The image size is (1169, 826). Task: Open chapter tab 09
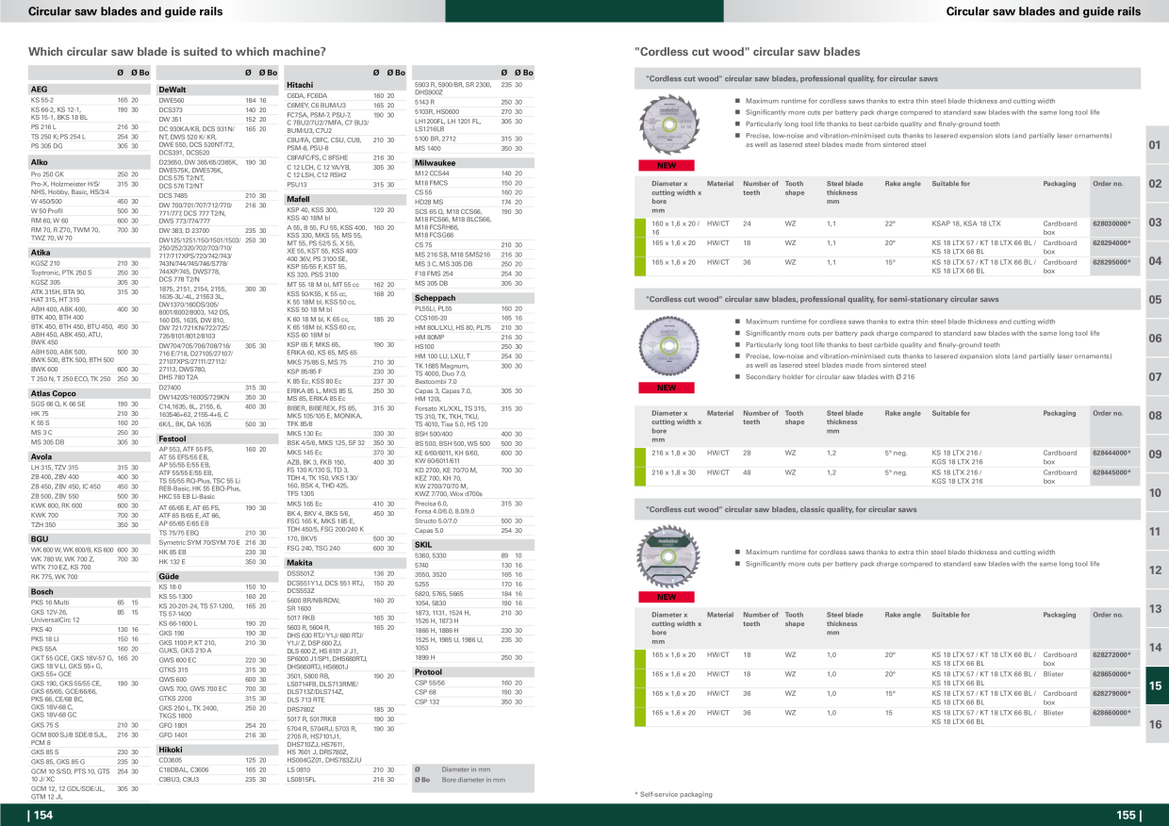pyautogui.click(x=1156, y=454)
